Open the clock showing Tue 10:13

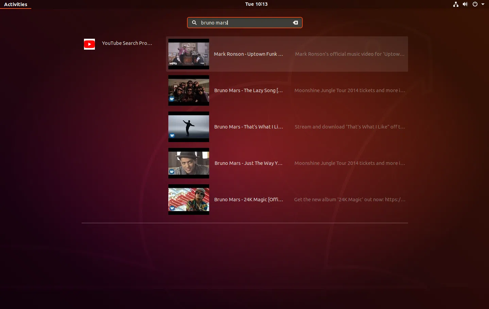(x=256, y=4)
